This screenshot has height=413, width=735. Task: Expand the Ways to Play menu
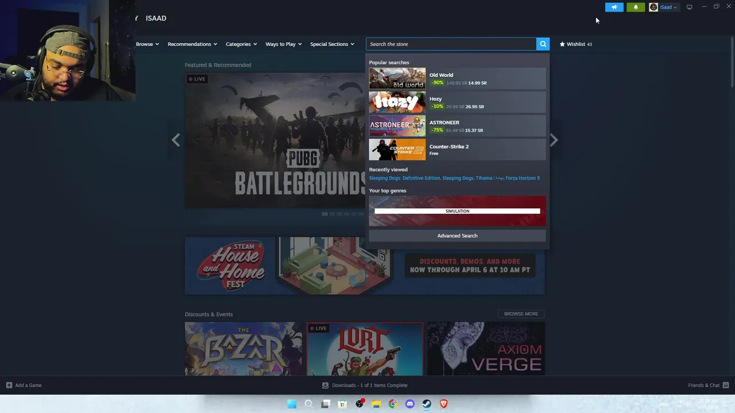[284, 44]
